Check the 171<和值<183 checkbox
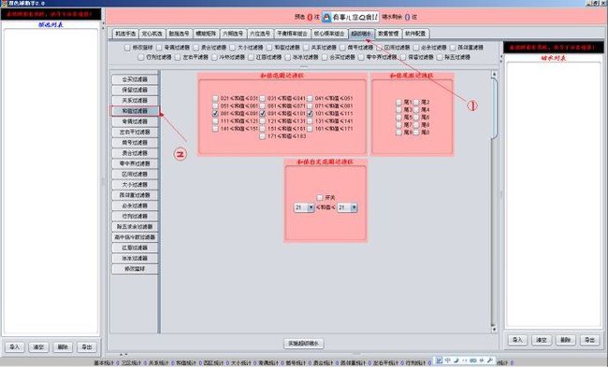 point(263,136)
